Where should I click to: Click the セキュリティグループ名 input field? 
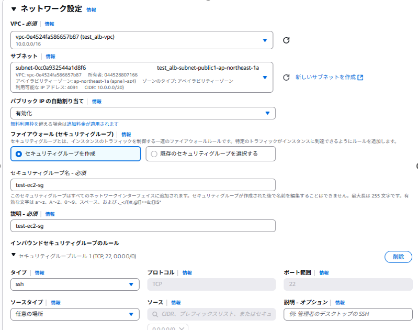[x=143, y=185]
